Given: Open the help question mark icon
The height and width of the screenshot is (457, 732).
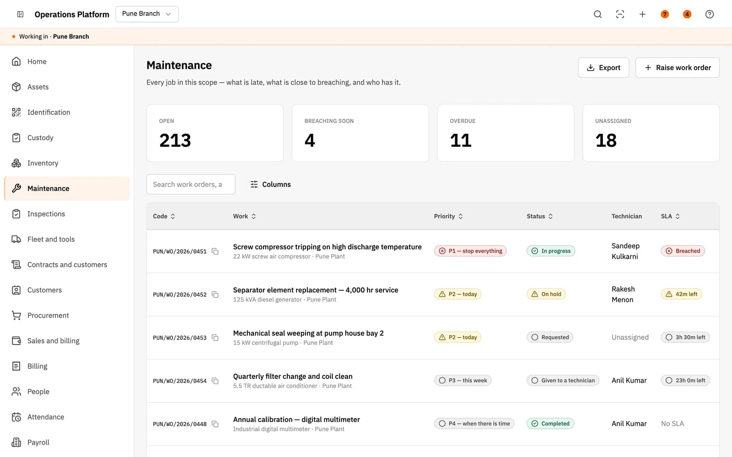Looking at the screenshot, I should tap(710, 14).
